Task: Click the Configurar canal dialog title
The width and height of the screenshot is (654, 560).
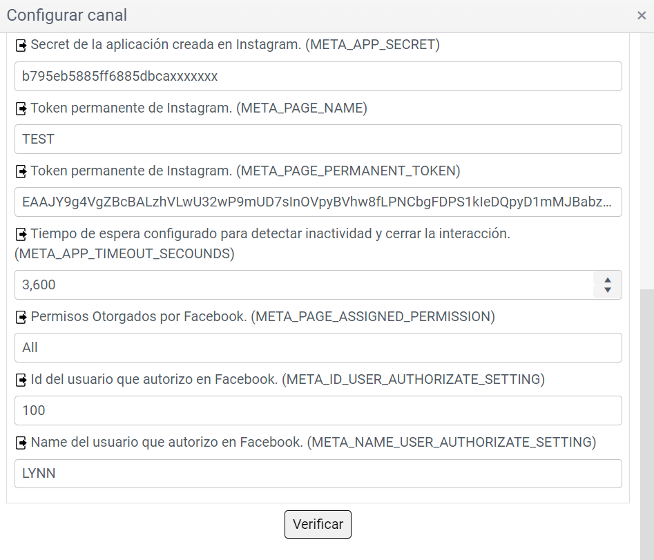Action: (x=67, y=15)
